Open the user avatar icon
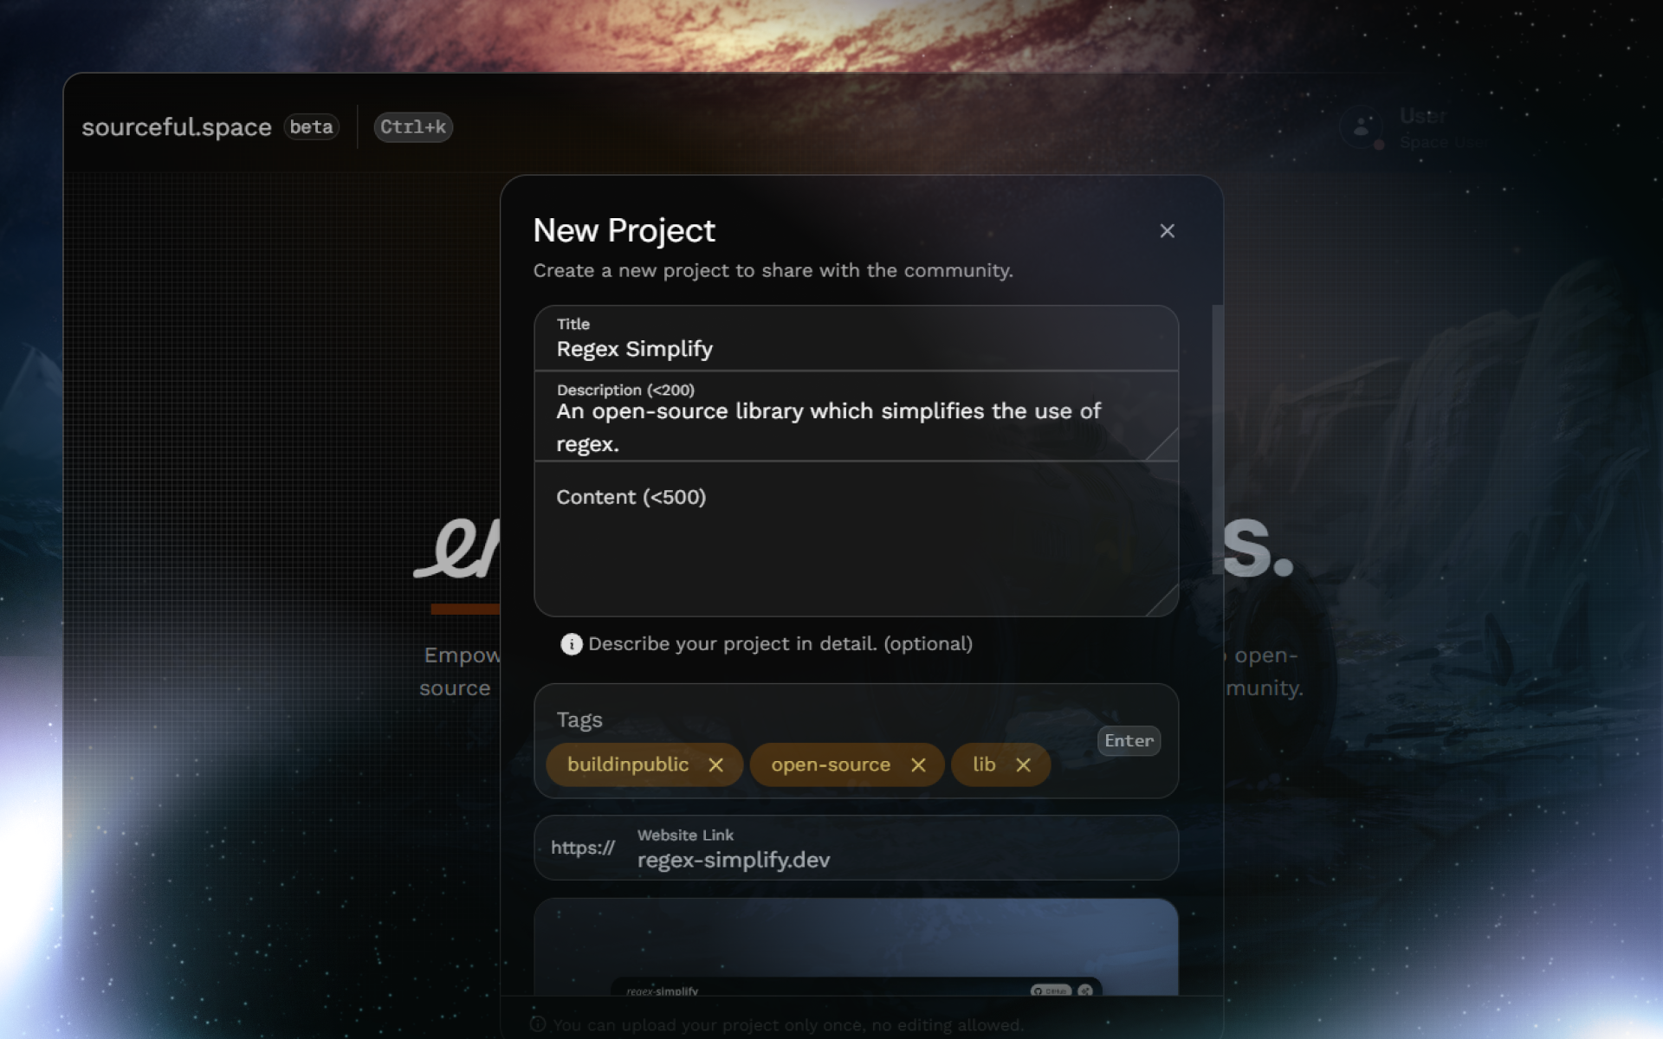 coord(1361,127)
